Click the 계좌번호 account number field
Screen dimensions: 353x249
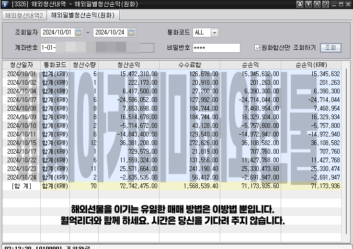[x=97, y=48]
